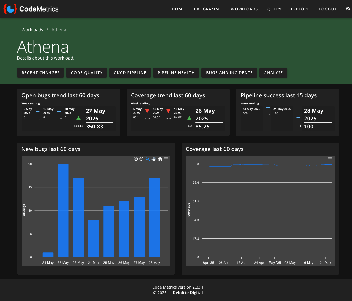Click the 14 May 2025 pipeline date
The height and width of the screenshot is (301, 352).
tap(251, 109)
